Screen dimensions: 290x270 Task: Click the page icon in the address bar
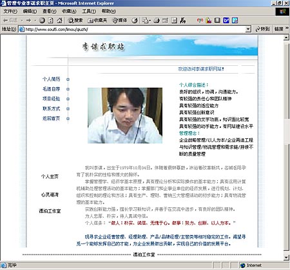(x=21, y=29)
